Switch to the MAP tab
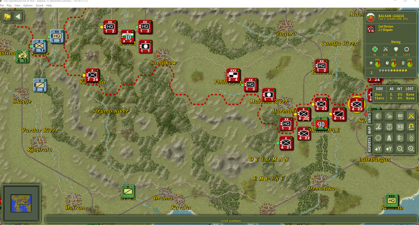419x225 pixels. [369, 130]
